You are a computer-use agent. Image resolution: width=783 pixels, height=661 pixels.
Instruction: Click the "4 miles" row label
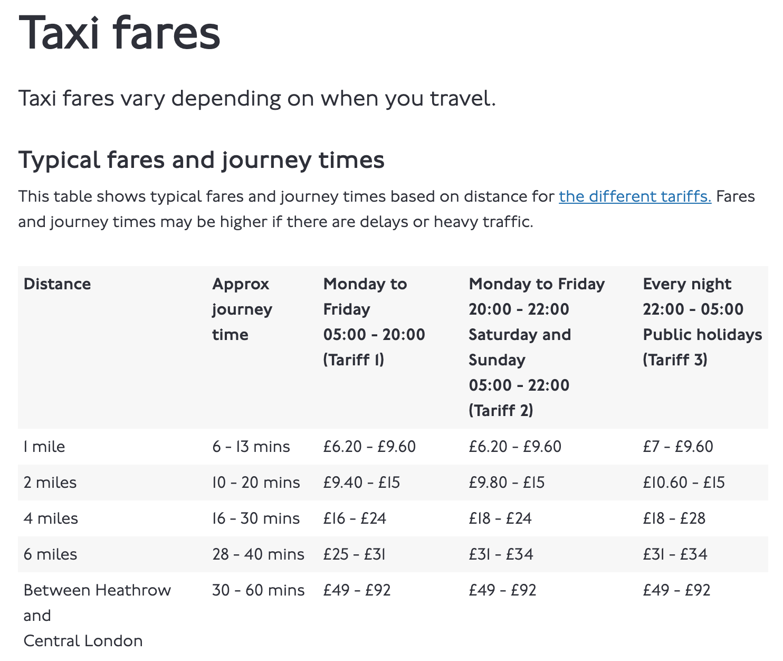pyautogui.click(x=51, y=518)
